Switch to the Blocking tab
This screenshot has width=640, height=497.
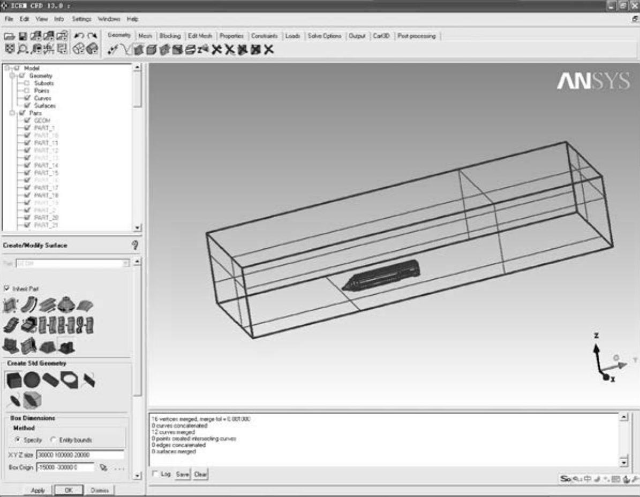point(170,36)
